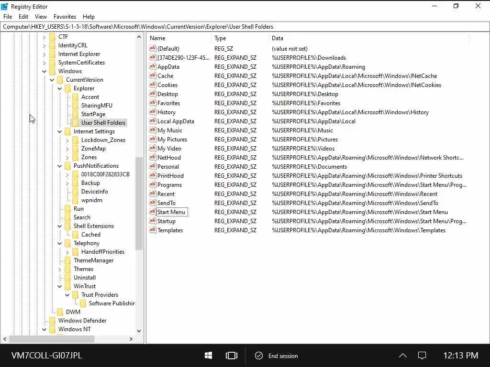Select the Personal value icon
Viewport: 490px width, 367px height.
(x=153, y=166)
